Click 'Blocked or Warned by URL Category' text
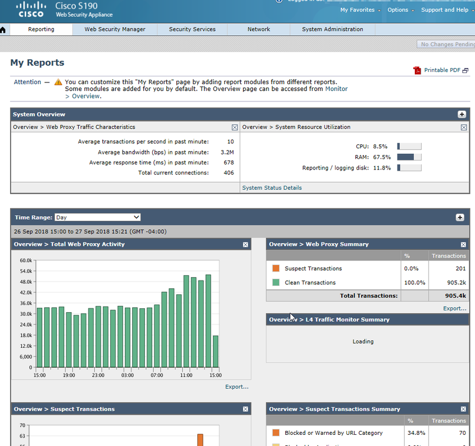This screenshot has height=446, width=475. pos(333,433)
